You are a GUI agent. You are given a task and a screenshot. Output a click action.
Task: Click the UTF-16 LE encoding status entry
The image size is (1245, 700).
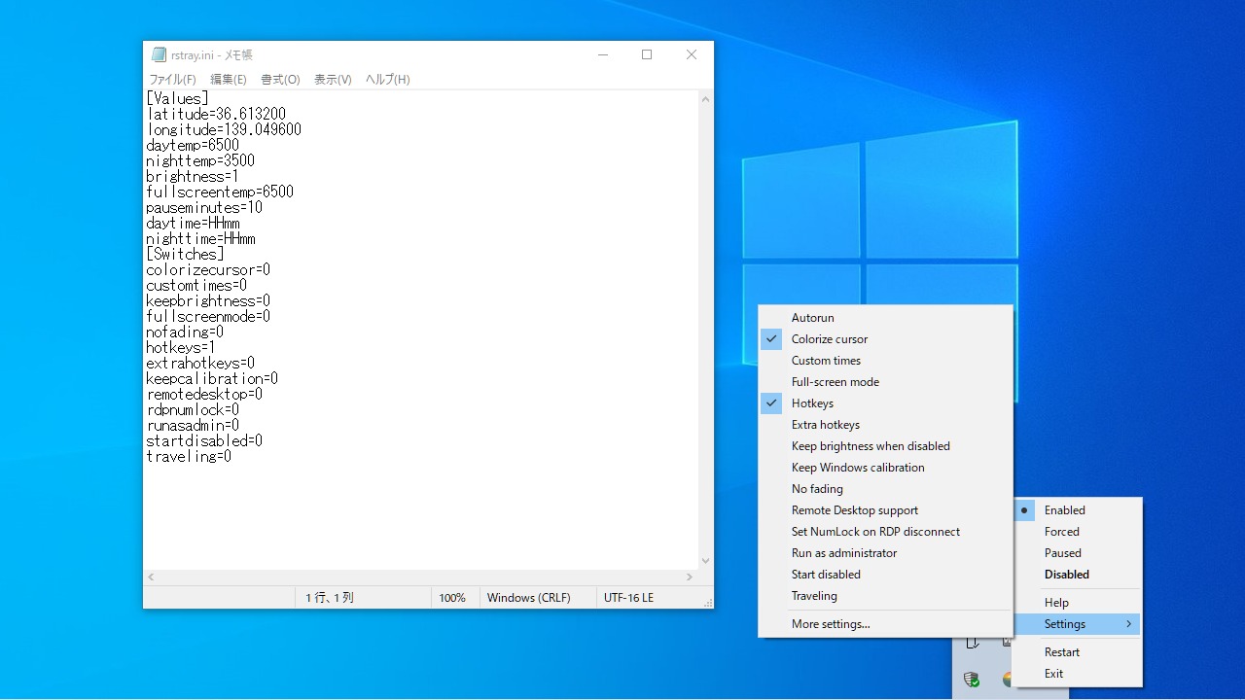(x=629, y=598)
